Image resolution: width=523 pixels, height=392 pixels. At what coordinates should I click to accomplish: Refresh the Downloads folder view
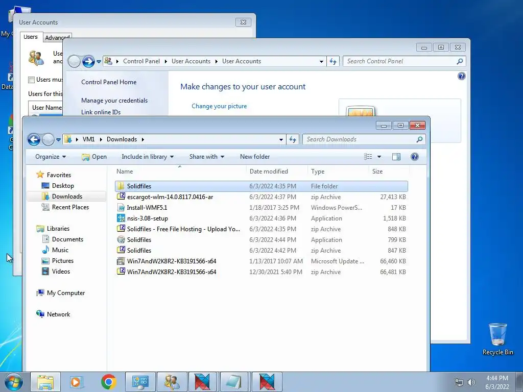(x=293, y=140)
